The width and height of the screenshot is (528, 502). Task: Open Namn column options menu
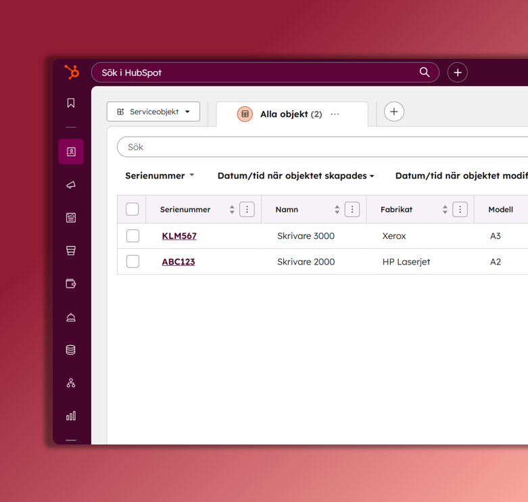tap(352, 210)
